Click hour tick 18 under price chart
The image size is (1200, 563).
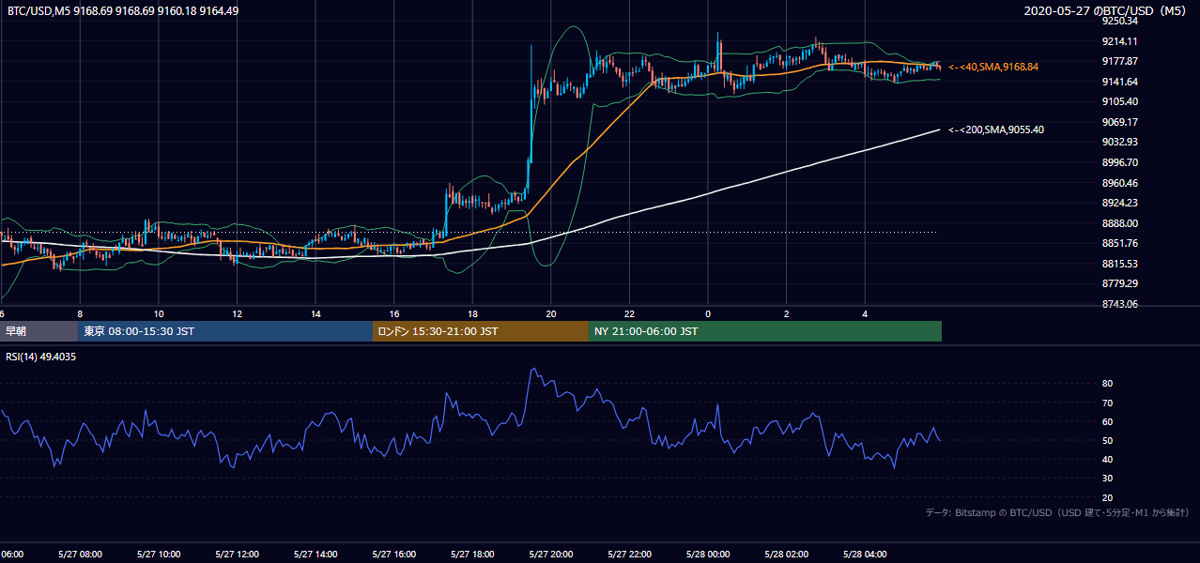point(472,313)
